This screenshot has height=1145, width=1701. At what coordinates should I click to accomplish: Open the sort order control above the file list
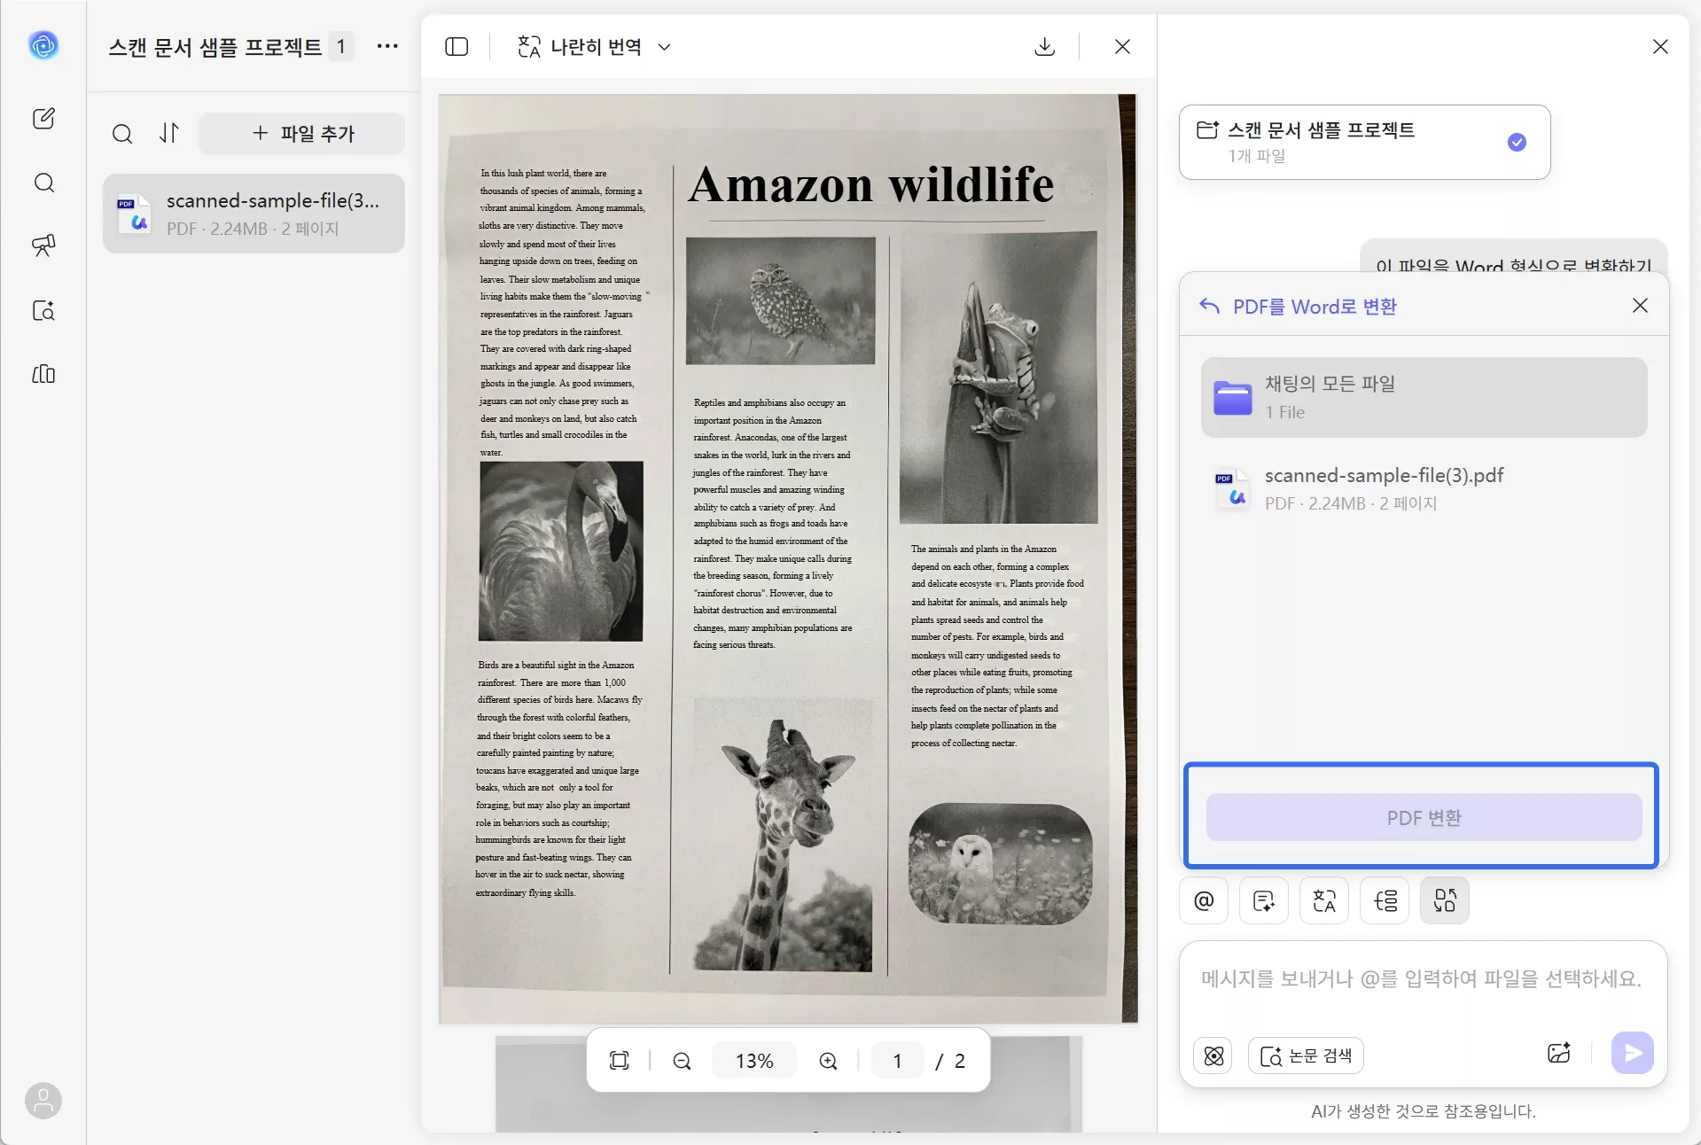tap(168, 134)
